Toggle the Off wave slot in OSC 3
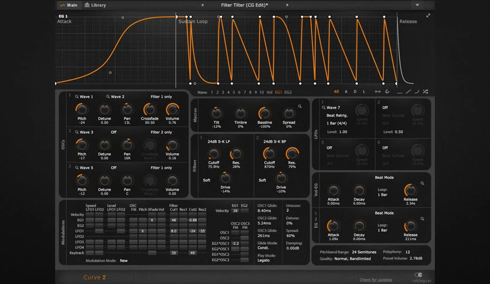The width and height of the screenshot is (490, 284). coord(114,168)
